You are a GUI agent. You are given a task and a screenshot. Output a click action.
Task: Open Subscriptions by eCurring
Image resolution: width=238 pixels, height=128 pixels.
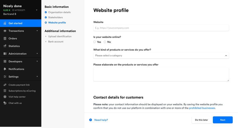[22, 91]
